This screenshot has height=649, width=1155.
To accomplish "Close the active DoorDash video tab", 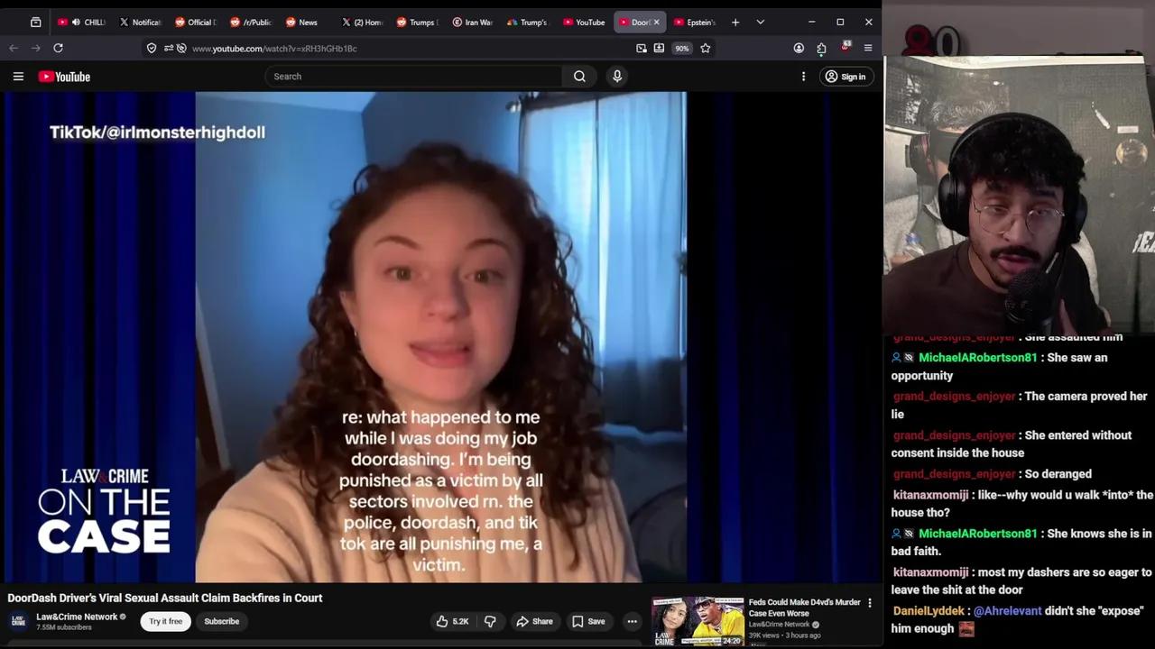I will (x=656, y=22).
